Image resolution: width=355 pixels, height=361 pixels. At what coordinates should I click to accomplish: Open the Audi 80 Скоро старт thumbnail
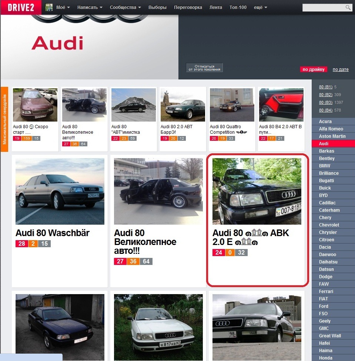35,105
